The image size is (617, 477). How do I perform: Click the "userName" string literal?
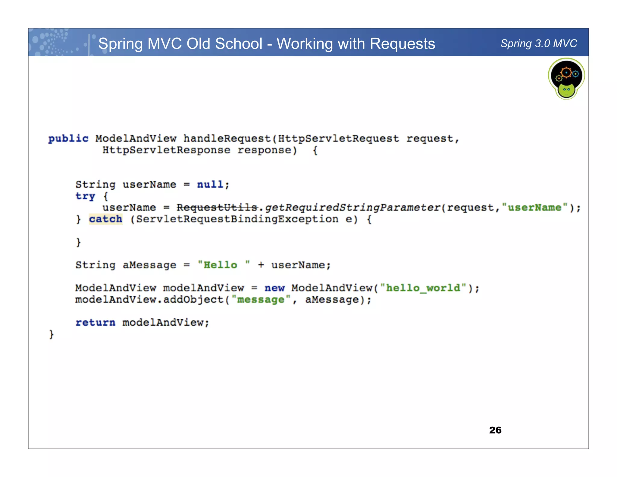pyautogui.click(x=534, y=207)
